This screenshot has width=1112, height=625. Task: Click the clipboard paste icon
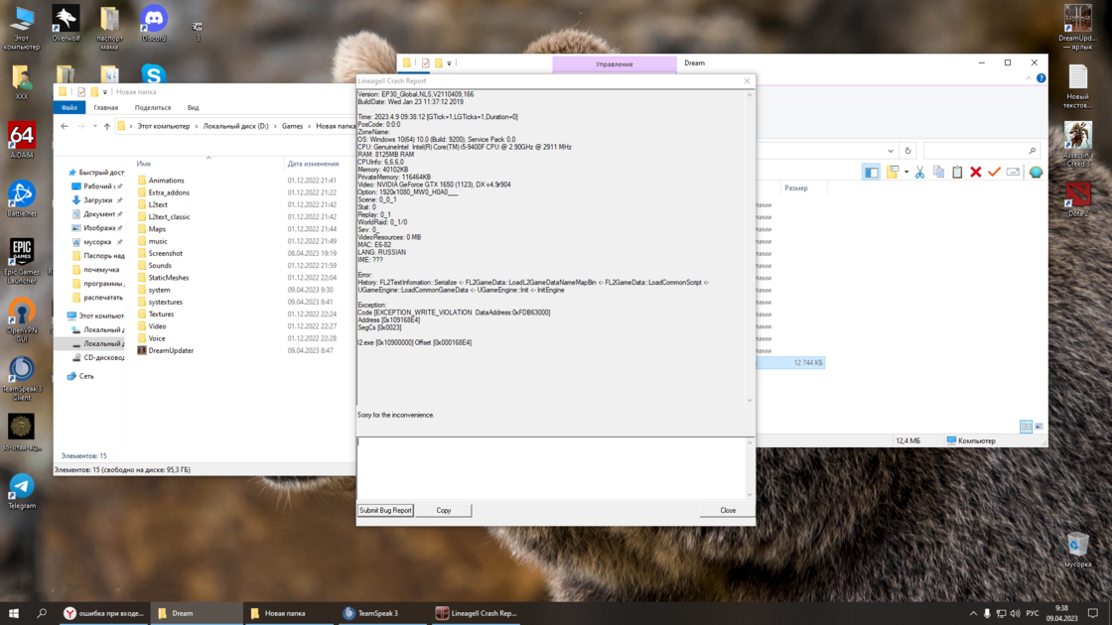point(957,173)
